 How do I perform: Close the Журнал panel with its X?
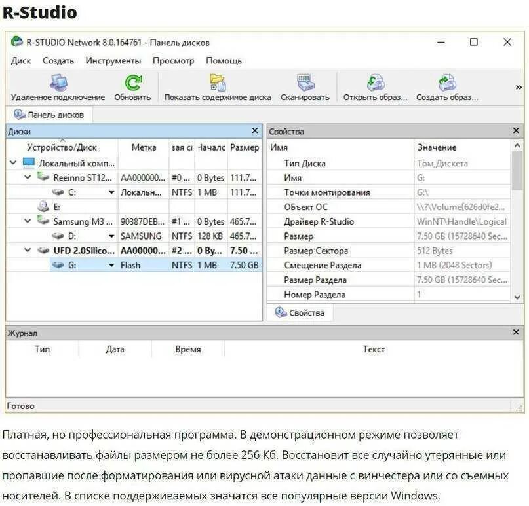tap(516, 333)
